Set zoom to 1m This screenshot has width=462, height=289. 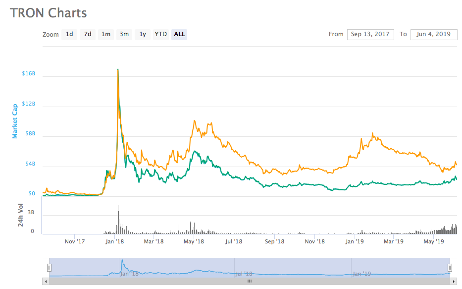tap(106, 35)
